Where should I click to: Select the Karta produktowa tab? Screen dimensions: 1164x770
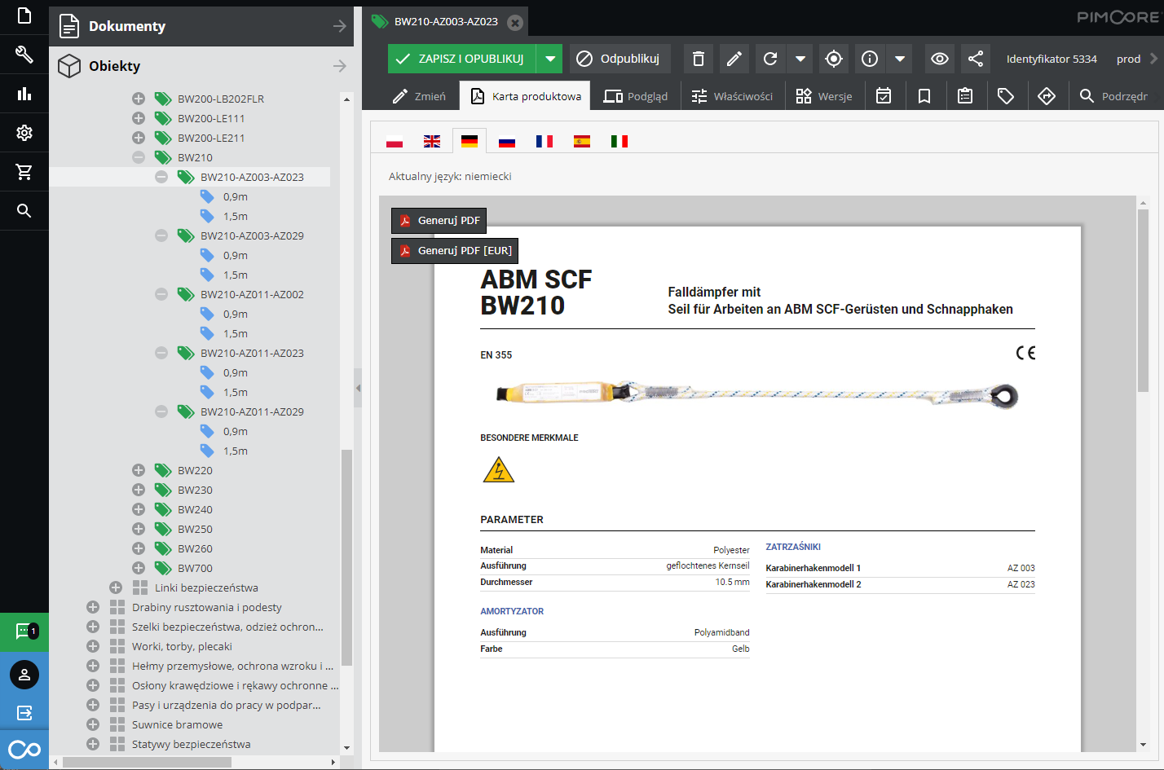coord(525,96)
